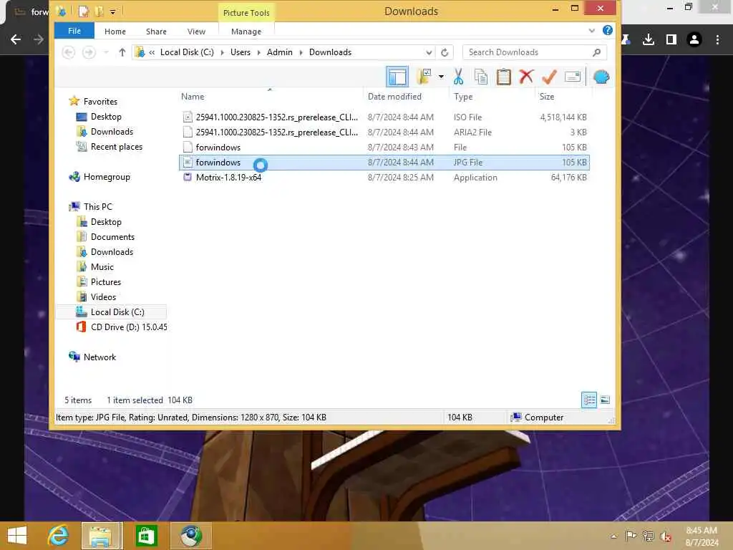Expand the ribbon with chevron arrow
Screen dimensions: 733x550
(x=591, y=31)
